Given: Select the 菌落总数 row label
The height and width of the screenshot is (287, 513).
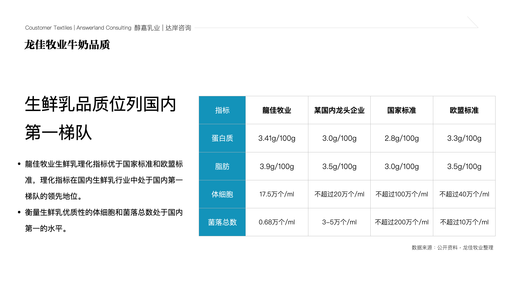Looking at the screenshot, I should pos(222,222).
